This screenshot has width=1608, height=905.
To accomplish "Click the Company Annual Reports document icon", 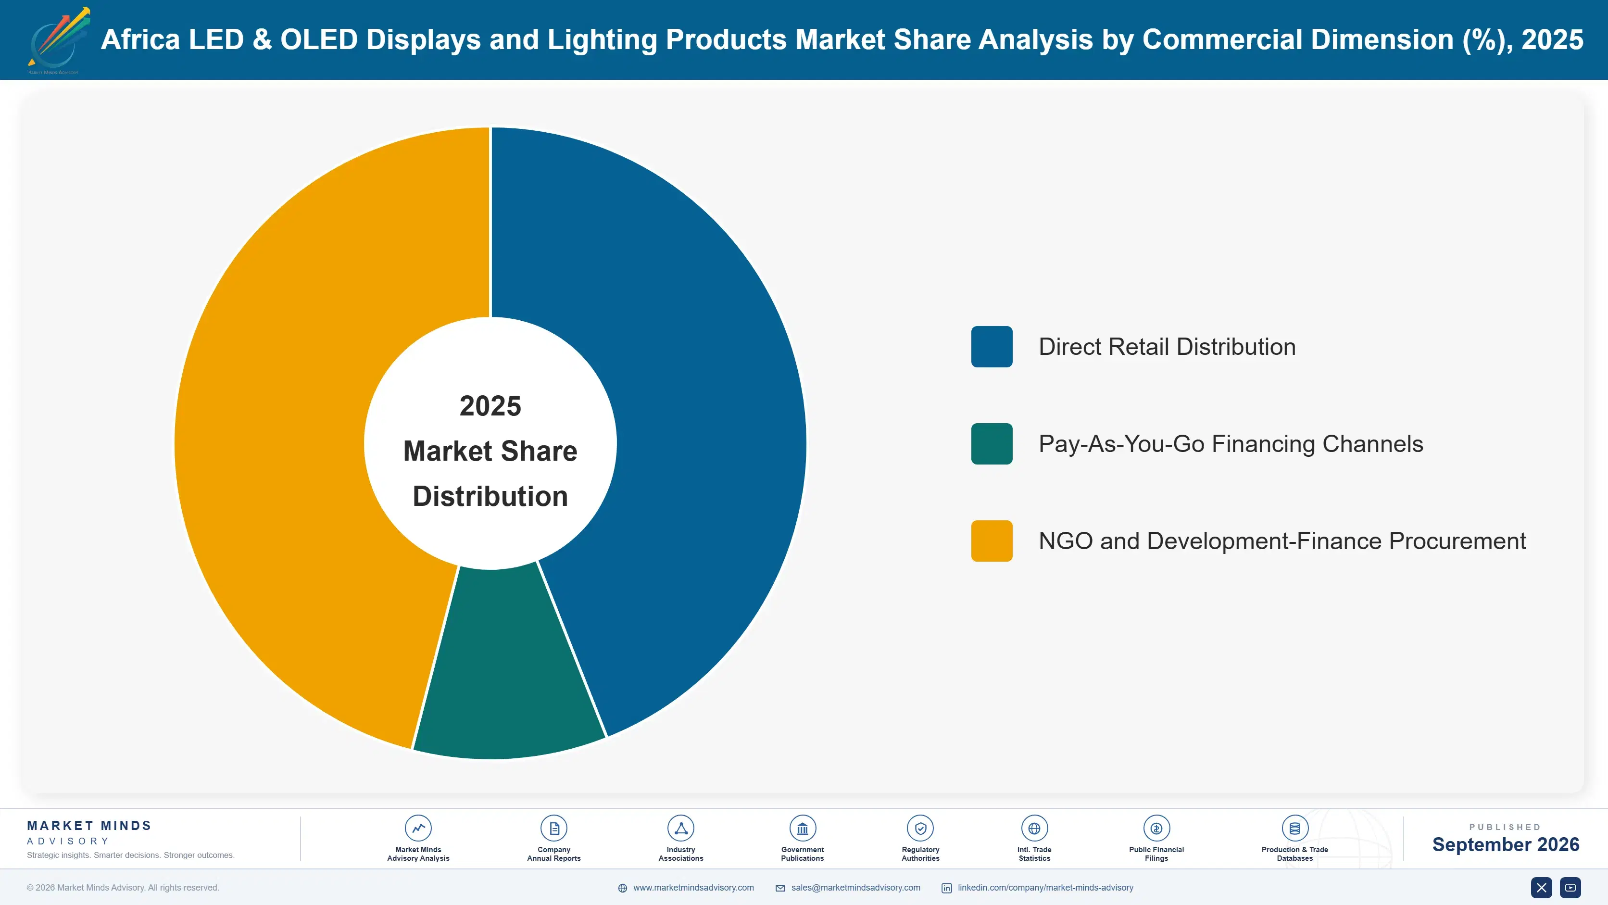I will point(553,828).
